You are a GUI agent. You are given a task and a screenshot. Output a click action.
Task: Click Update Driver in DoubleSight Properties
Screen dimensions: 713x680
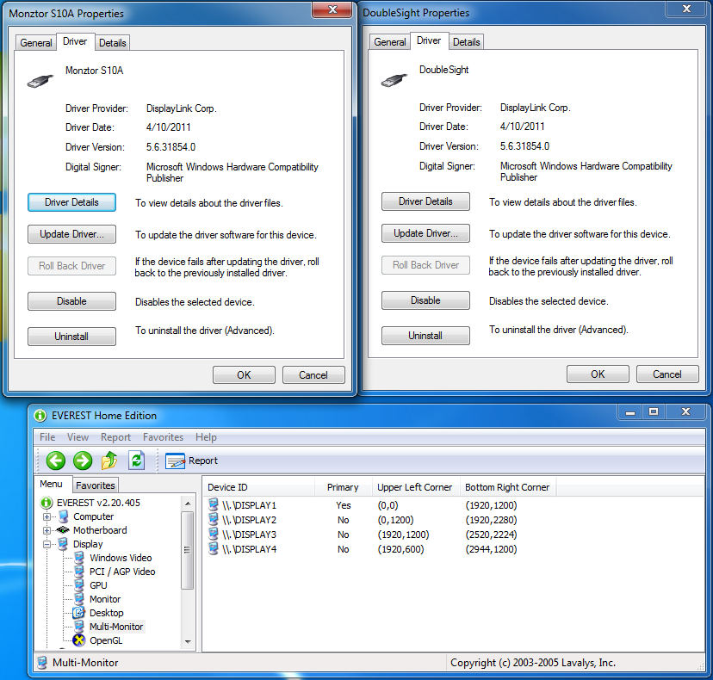click(425, 233)
